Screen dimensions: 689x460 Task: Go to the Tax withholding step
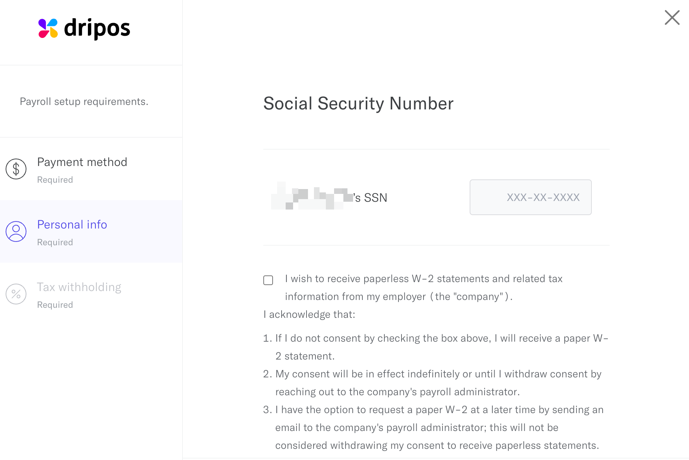click(x=79, y=287)
